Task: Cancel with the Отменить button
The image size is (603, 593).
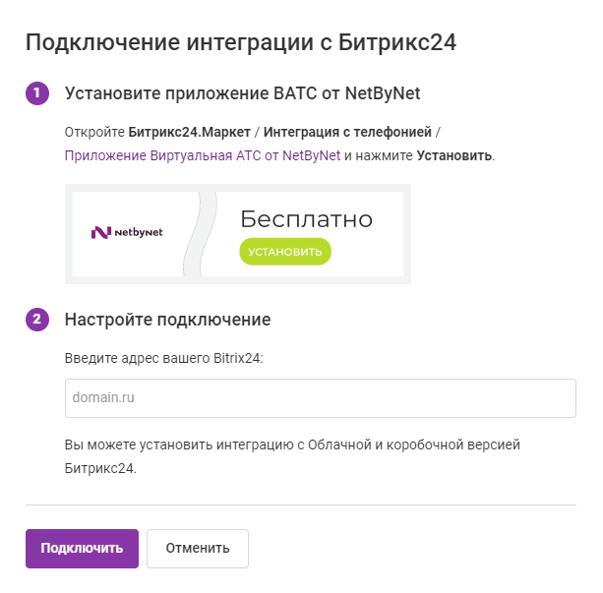Action: [197, 548]
